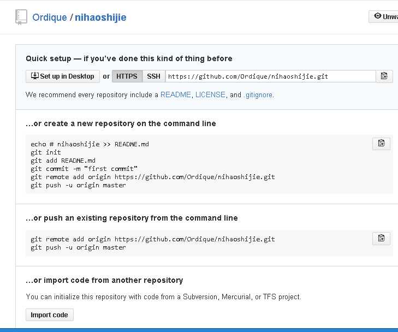Copy the clone URL with clipboard icon
Image resolution: width=398 pixels, height=332 pixels.
click(384, 76)
